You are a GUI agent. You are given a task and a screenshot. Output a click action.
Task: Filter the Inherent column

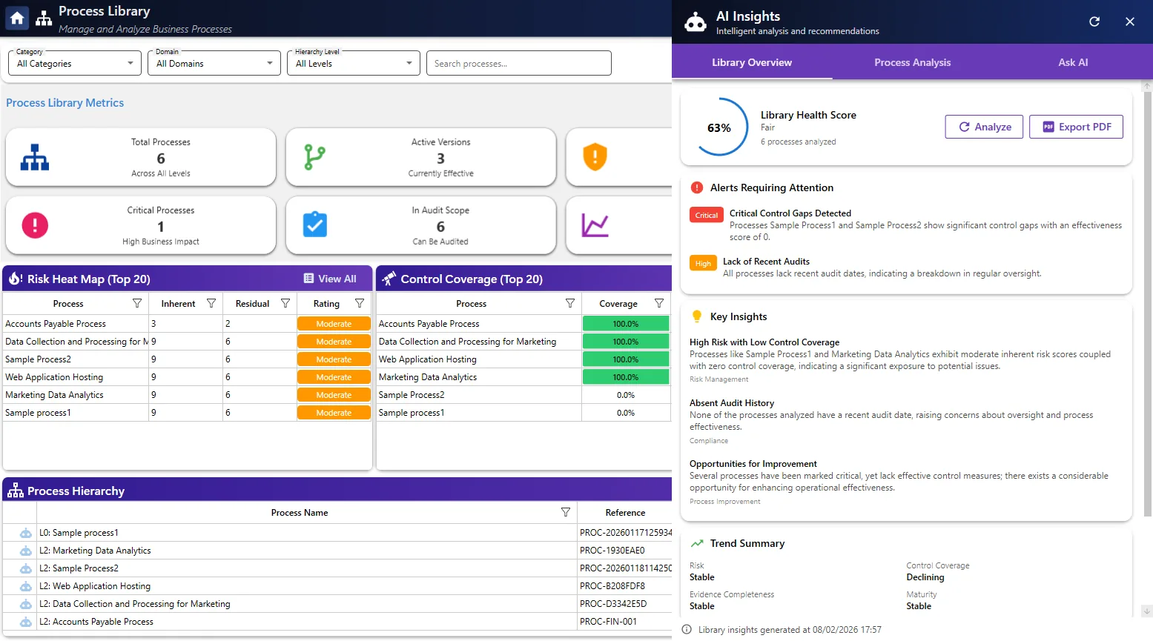click(211, 303)
